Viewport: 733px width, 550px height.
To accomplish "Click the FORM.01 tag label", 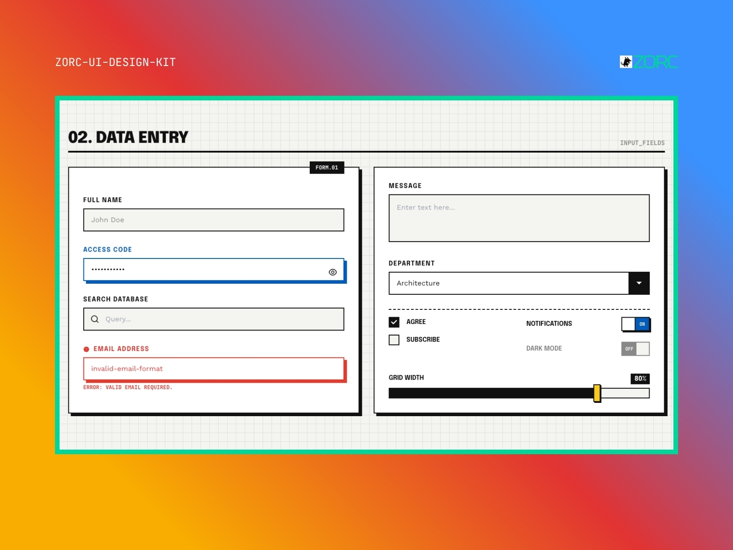I will coord(327,168).
